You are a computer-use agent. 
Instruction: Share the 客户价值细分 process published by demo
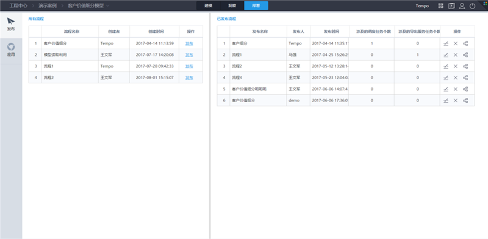465,100
